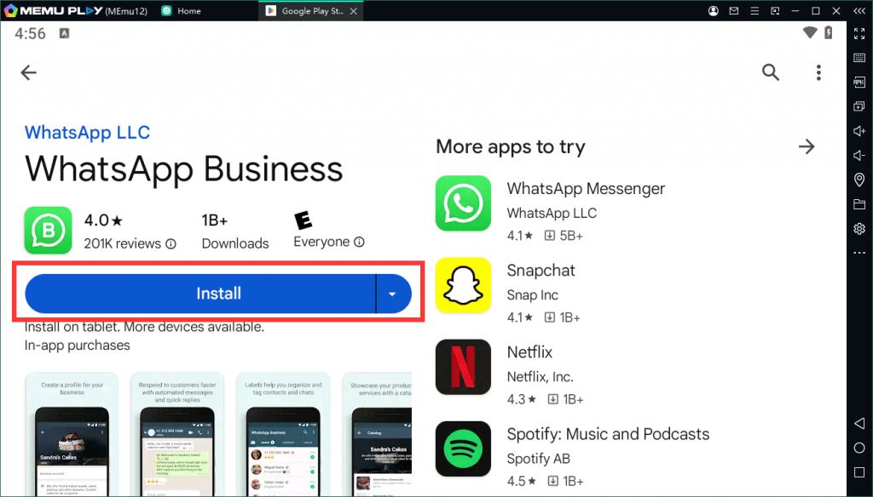
Task: Open the three-dot overflow menu
Action: 818,72
